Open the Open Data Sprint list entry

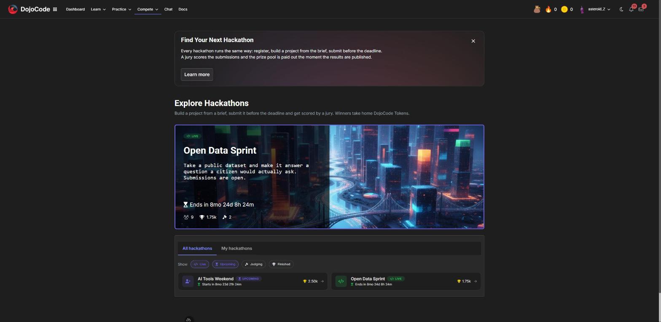coord(406,281)
